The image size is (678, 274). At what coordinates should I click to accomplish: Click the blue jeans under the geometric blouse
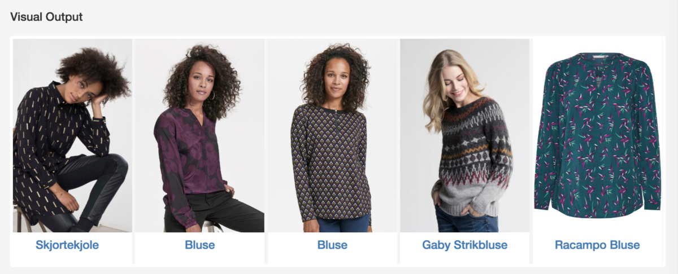(335, 223)
